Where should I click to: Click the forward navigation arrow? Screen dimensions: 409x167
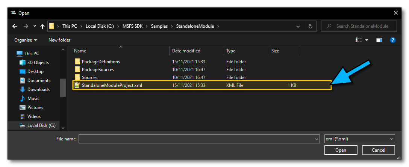(x=26, y=26)
